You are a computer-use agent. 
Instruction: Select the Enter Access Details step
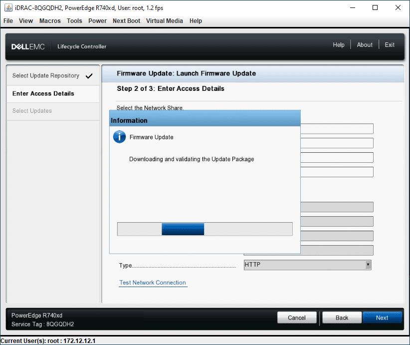tap(53, 93)
